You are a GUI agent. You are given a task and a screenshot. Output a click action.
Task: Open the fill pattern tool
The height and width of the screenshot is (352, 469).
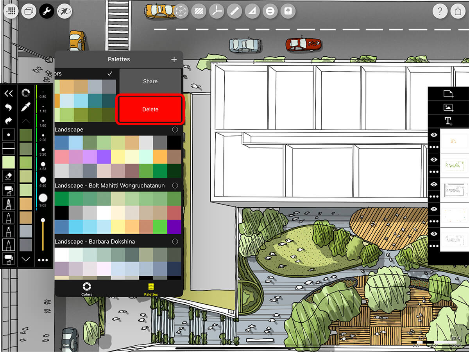point(199,11)
